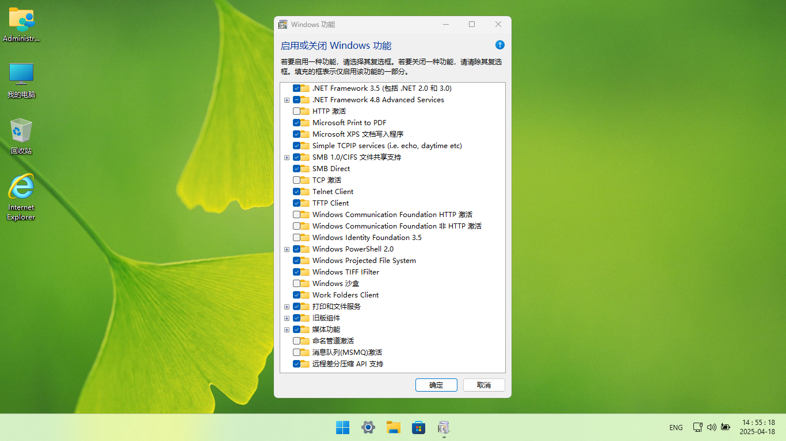
Task: Open Microsoft Store from the taskbar
Action: (419, 427)
